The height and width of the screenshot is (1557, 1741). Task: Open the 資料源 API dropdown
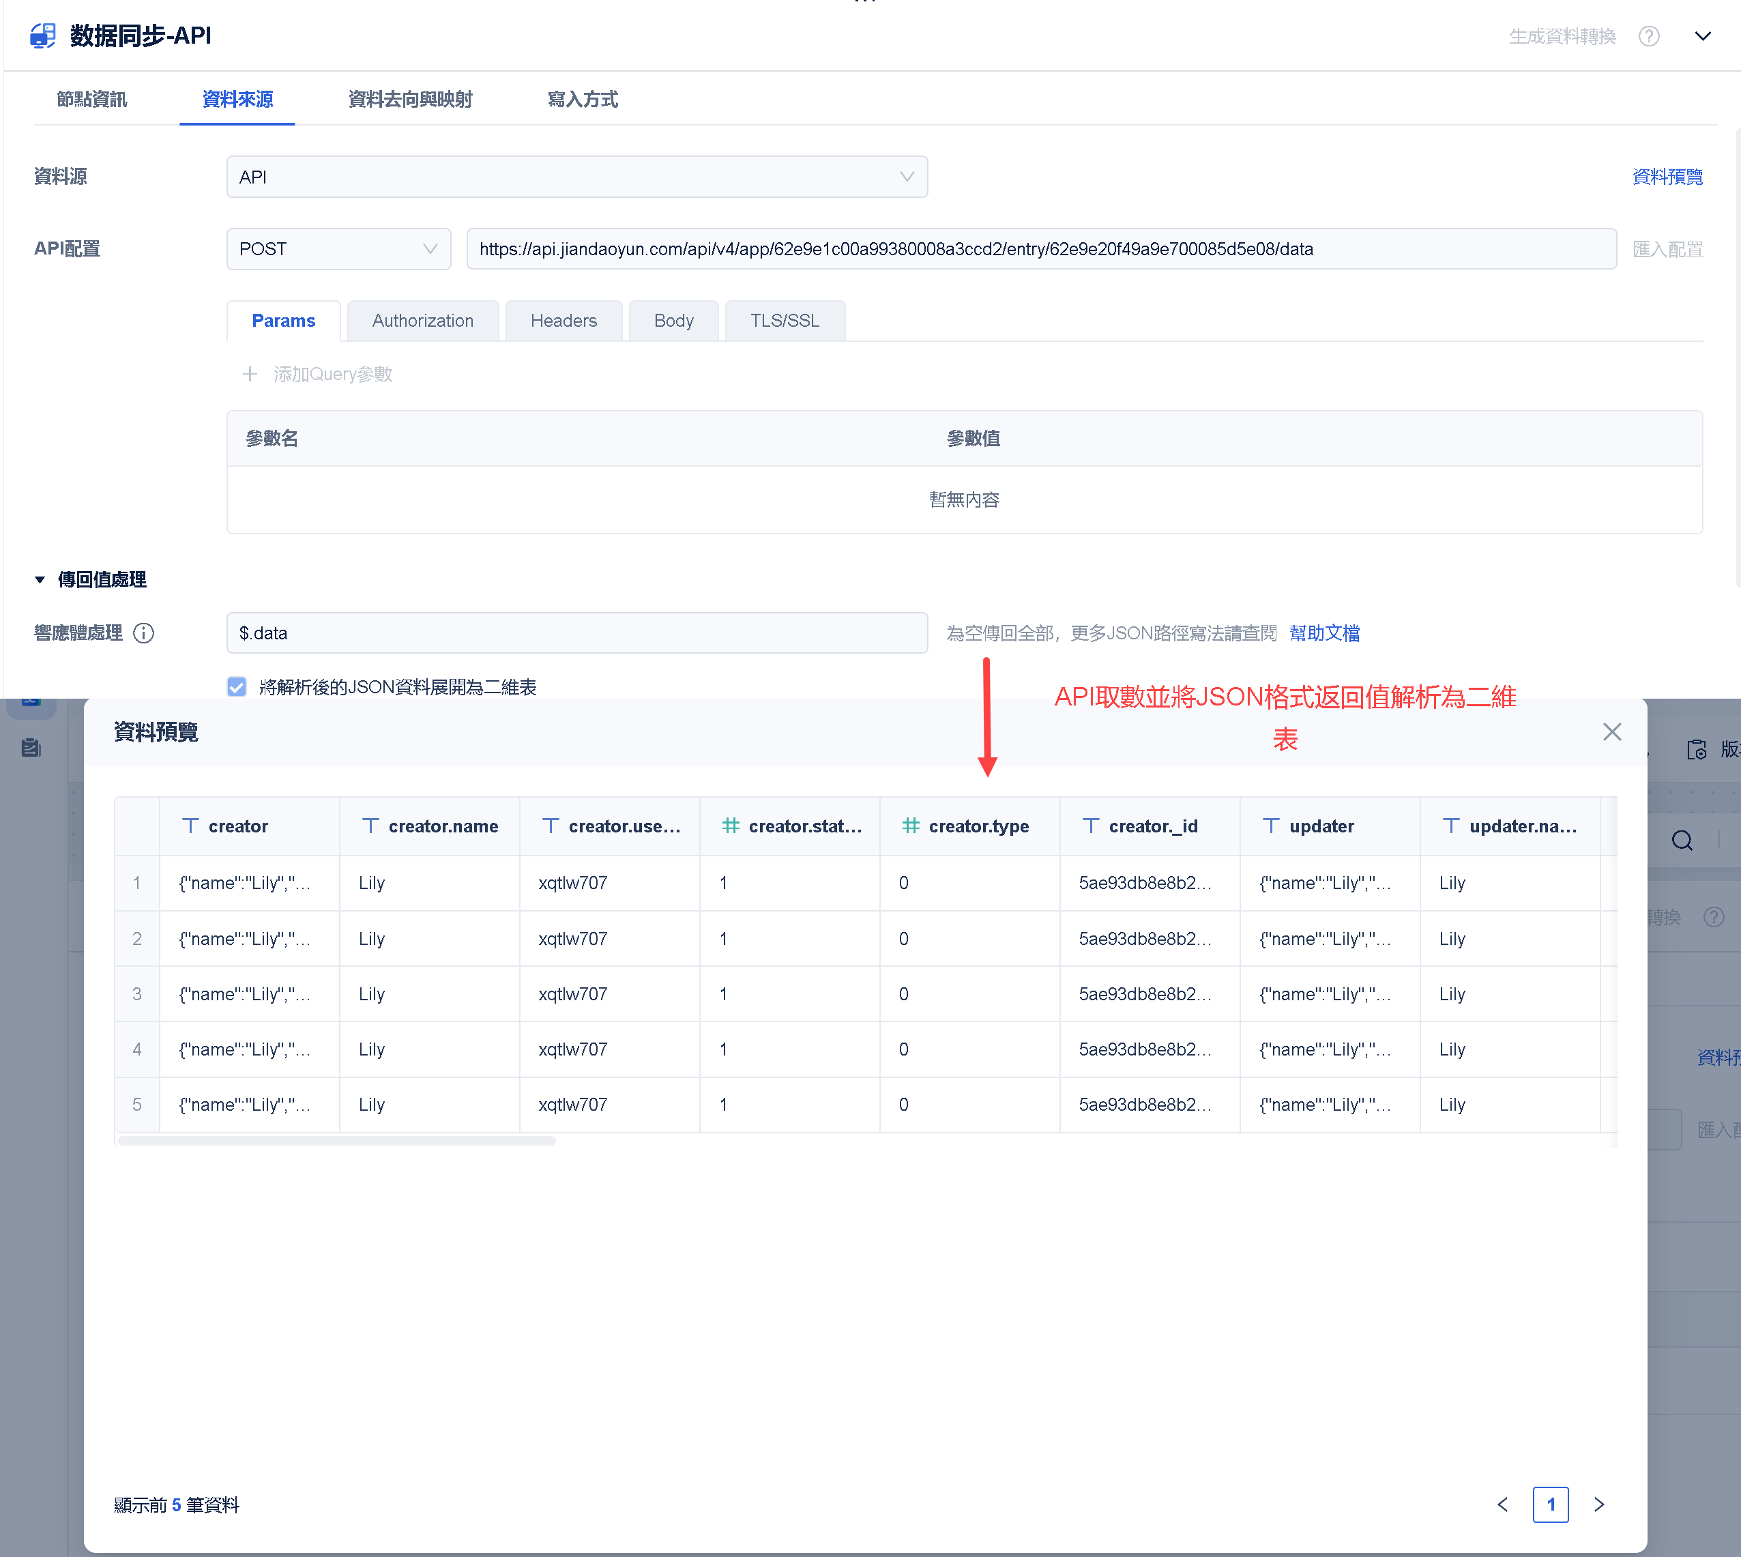coord(576,177)
